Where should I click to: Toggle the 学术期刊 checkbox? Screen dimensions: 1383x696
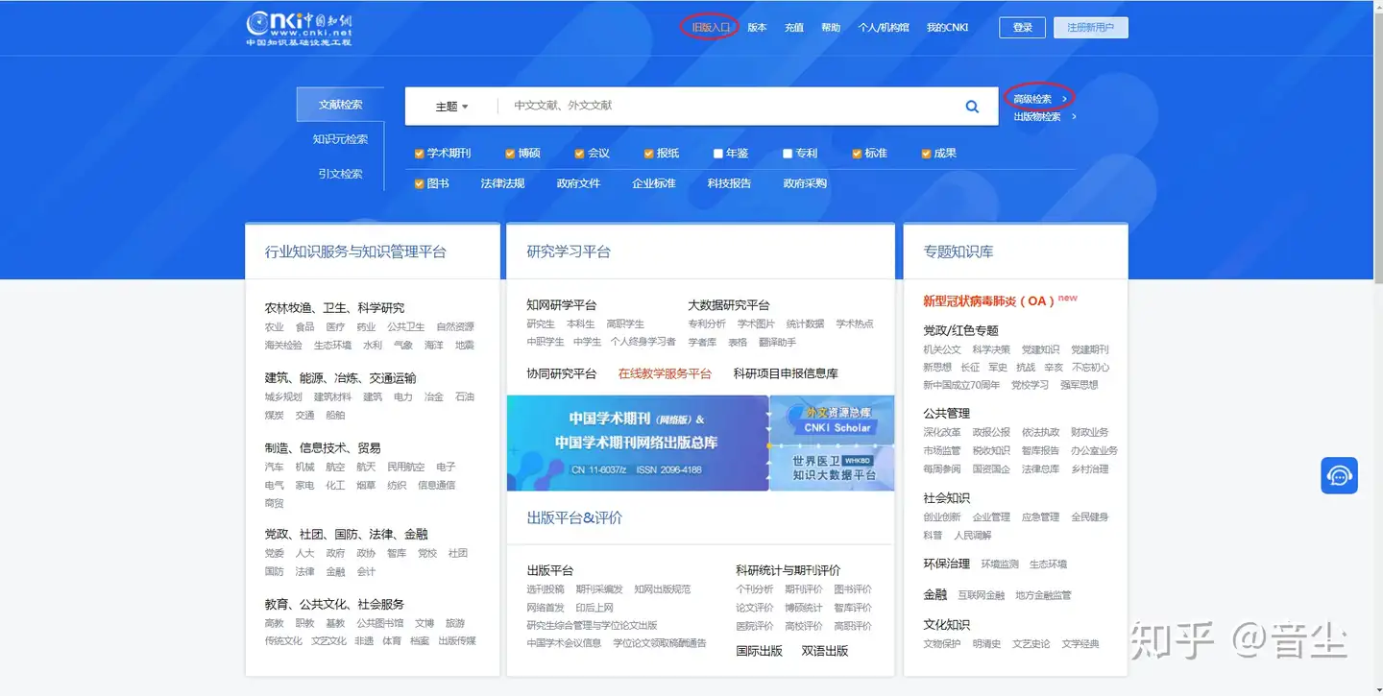(x=419, y=154)
